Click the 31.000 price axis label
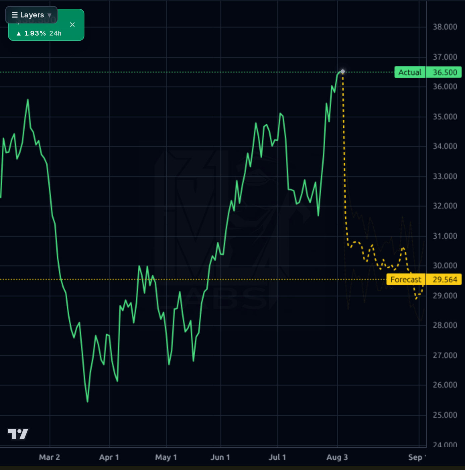 point(445,236)
